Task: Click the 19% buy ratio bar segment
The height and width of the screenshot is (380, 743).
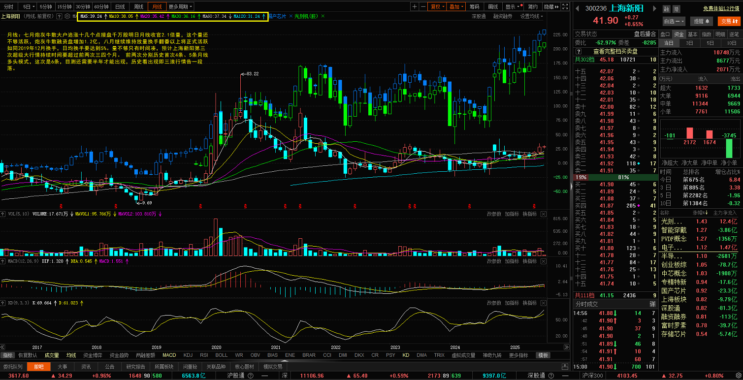Action: [x=581, y=177]
